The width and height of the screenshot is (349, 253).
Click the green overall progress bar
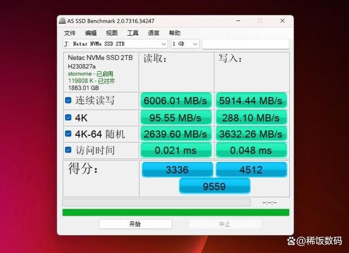coord(176,213)
